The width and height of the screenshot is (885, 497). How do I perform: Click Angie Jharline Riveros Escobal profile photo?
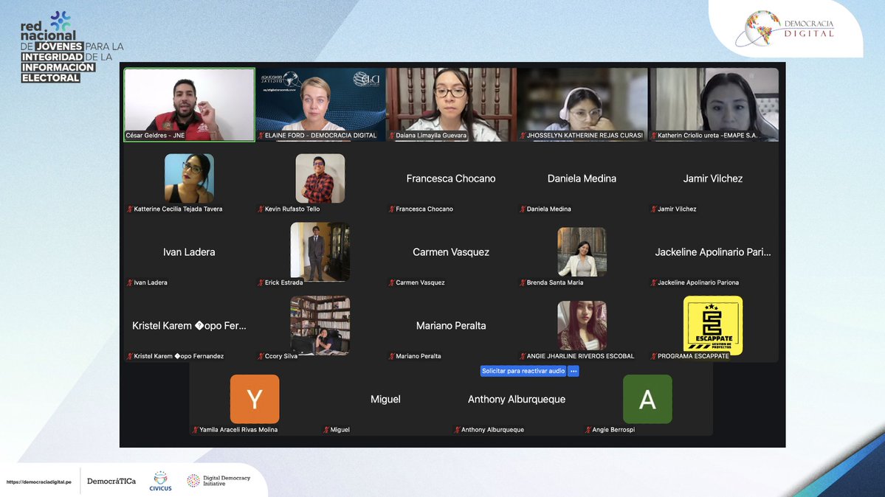(582, 325)
